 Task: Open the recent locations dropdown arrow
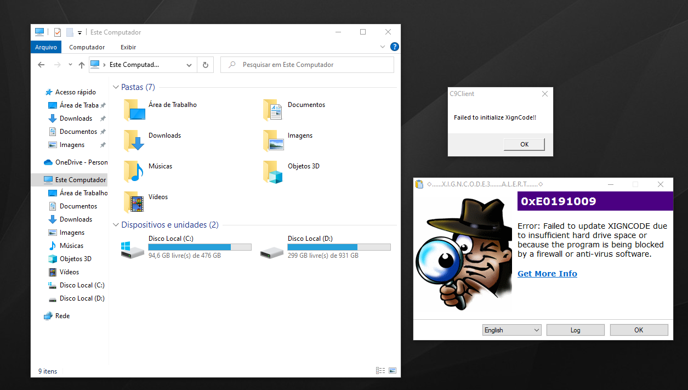pos(70,65)
